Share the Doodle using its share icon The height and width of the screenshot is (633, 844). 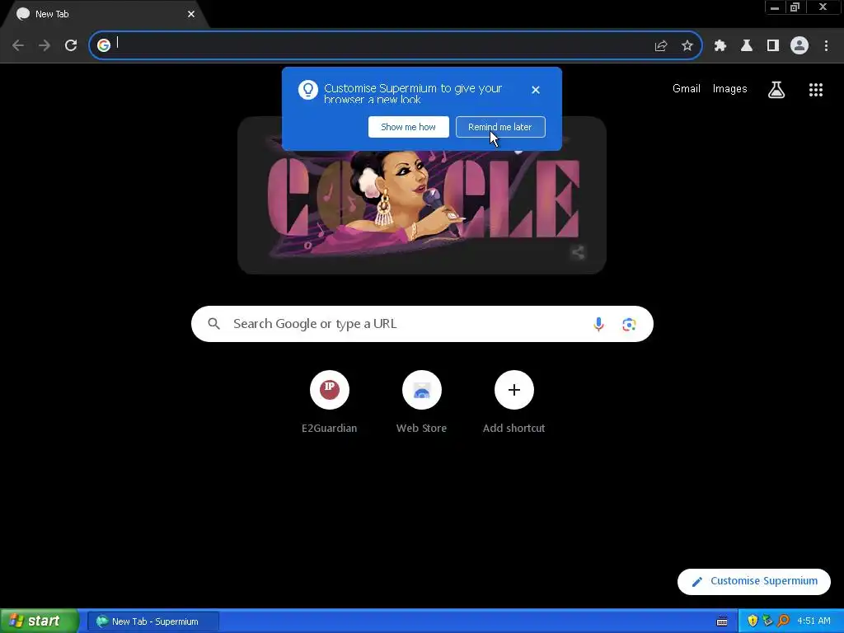pyautogui.click(x=578, y=252)
